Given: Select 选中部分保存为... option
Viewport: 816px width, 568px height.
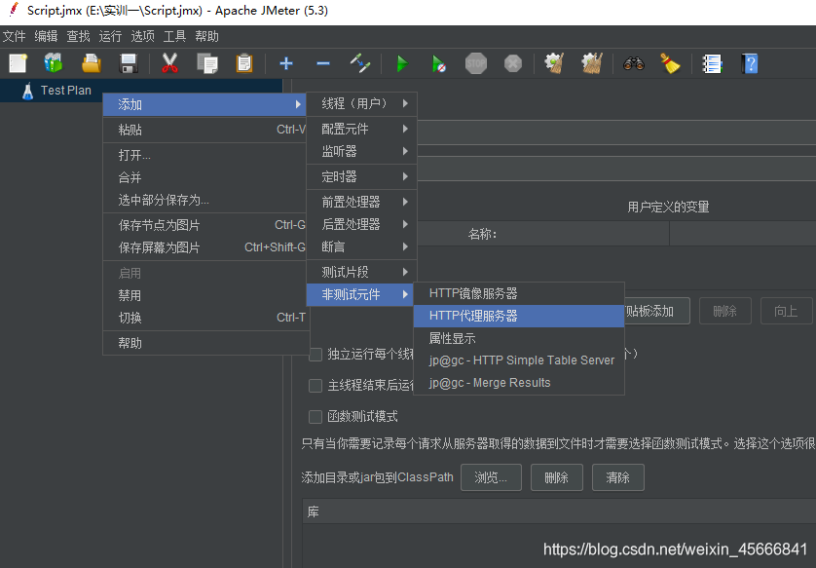Looking at the screenshot, I should 204,200.
